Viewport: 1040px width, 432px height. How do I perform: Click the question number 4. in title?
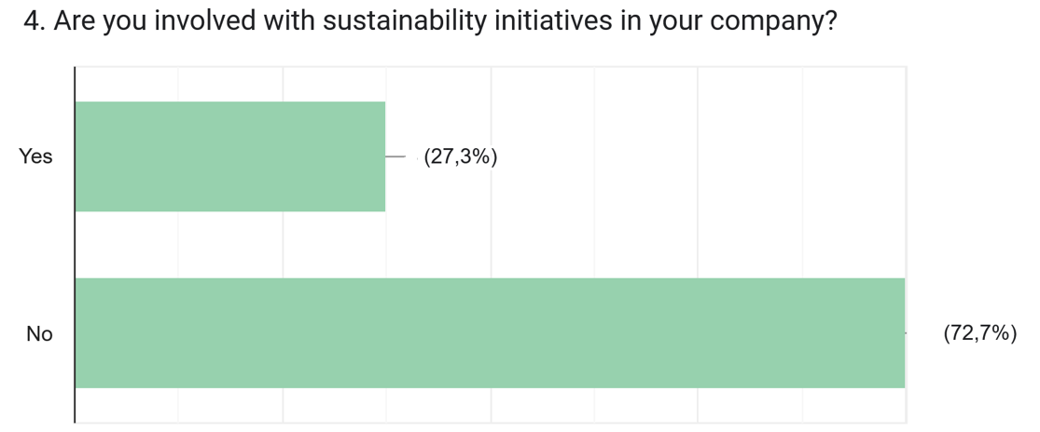pyautogui.click(x=35, y=22)
